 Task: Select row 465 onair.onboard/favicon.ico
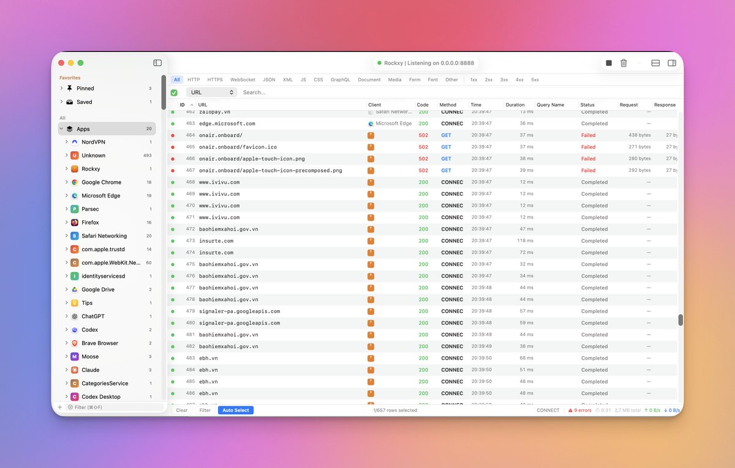(x=424, y=147)
